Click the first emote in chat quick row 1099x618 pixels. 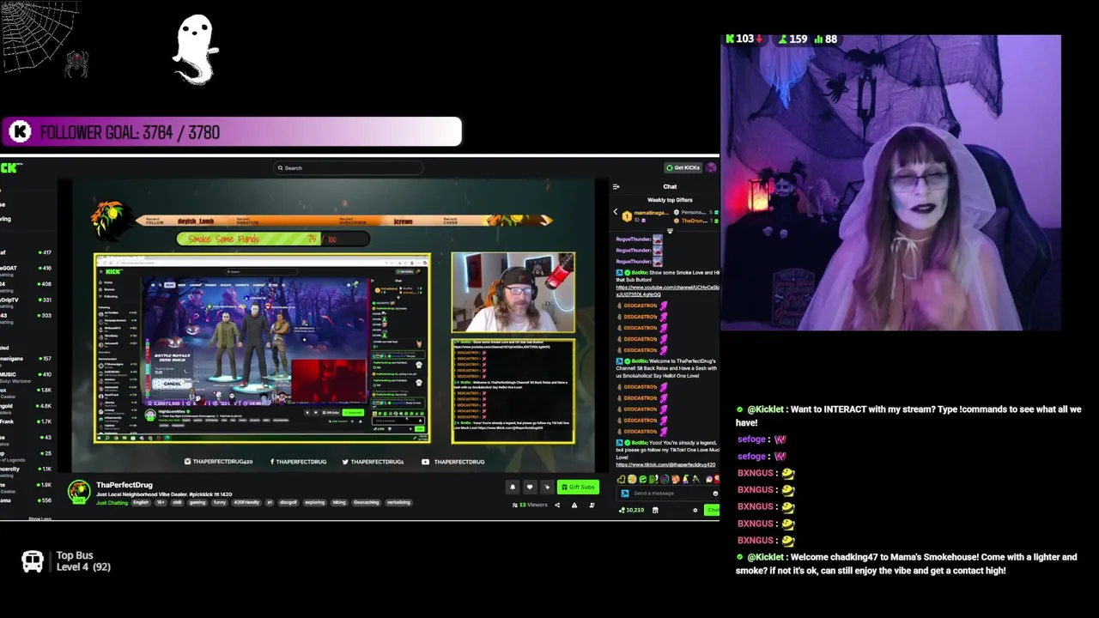pos(622,479)
